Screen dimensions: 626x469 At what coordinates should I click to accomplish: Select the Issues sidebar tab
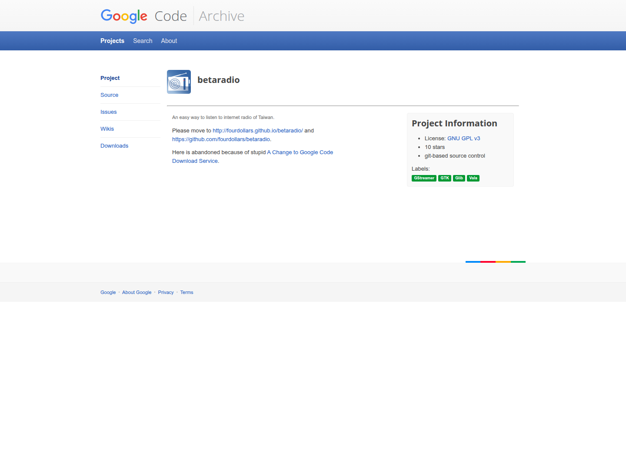108,112
